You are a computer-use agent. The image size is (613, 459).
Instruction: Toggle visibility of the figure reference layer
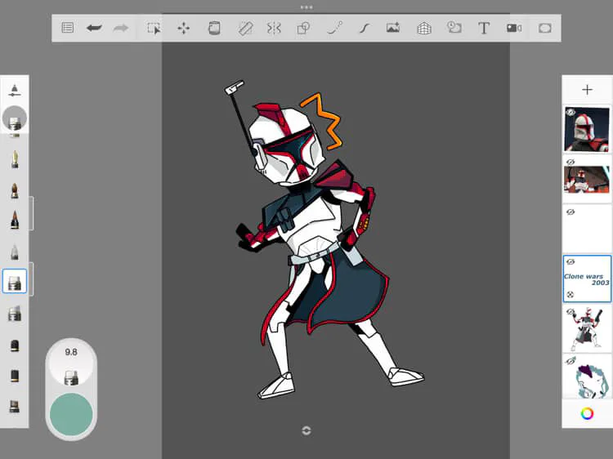[570, 312]
